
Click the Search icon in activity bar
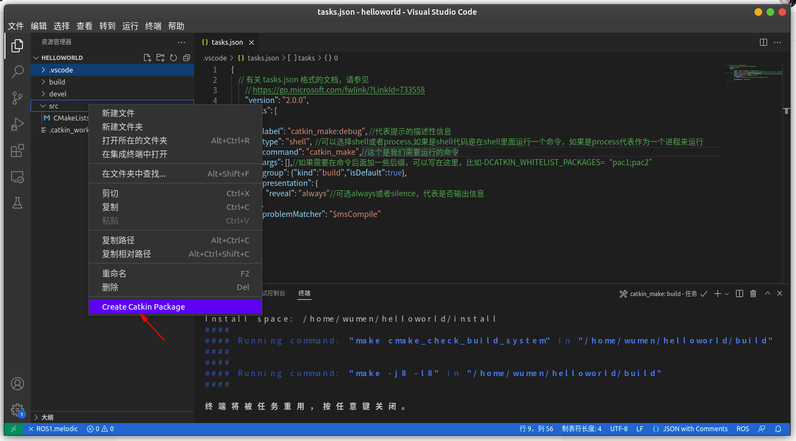(17, 71)
